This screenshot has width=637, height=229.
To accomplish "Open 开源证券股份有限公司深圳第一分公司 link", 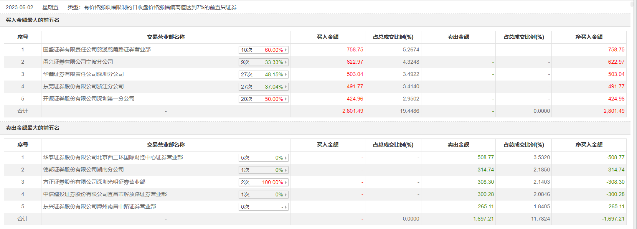I will (89, 99).
